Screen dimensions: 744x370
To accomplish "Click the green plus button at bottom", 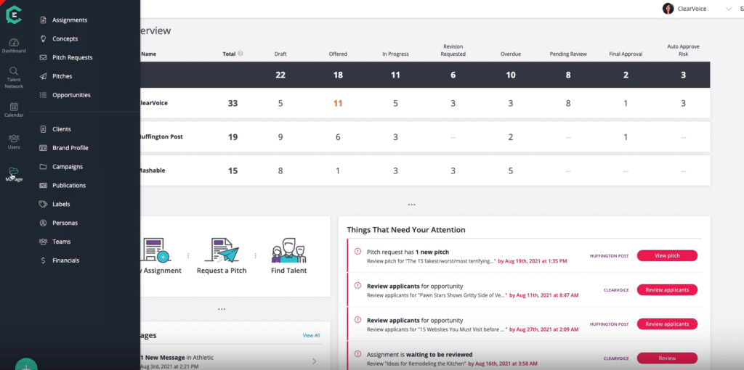I will [26, 366].
